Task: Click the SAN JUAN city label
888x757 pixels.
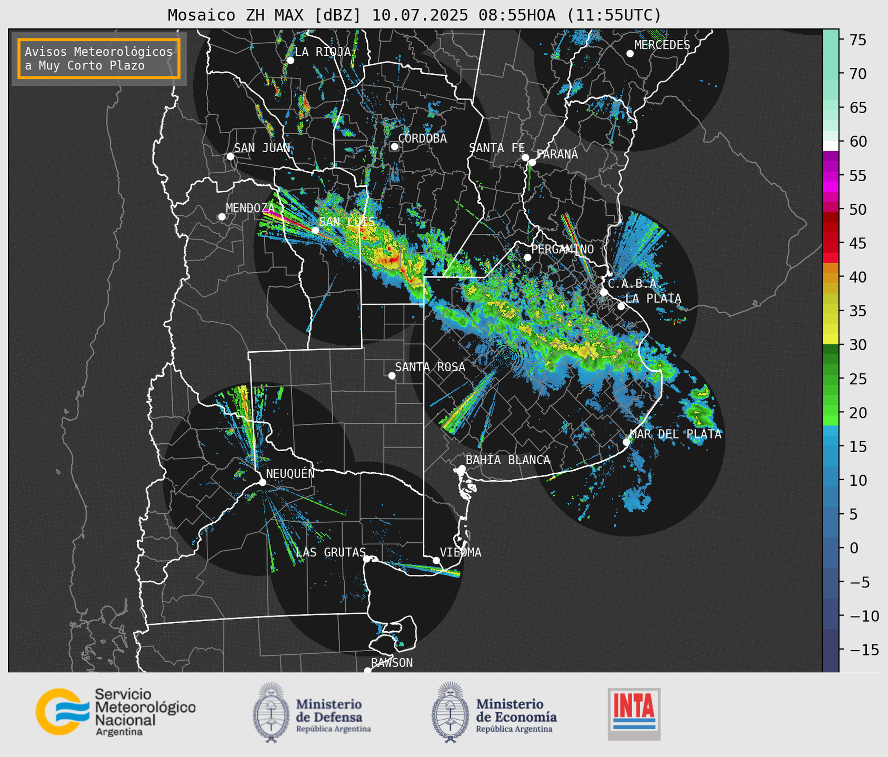Action: [x=262, y=148]
